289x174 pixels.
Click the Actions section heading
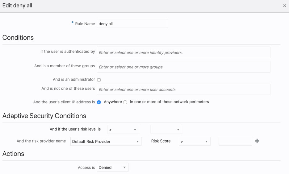tap(13, 154)
